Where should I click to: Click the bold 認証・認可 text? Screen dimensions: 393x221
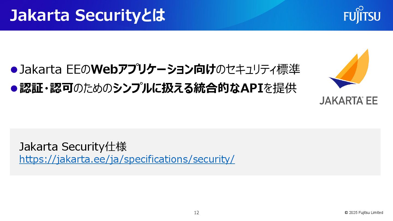point(46,88)
